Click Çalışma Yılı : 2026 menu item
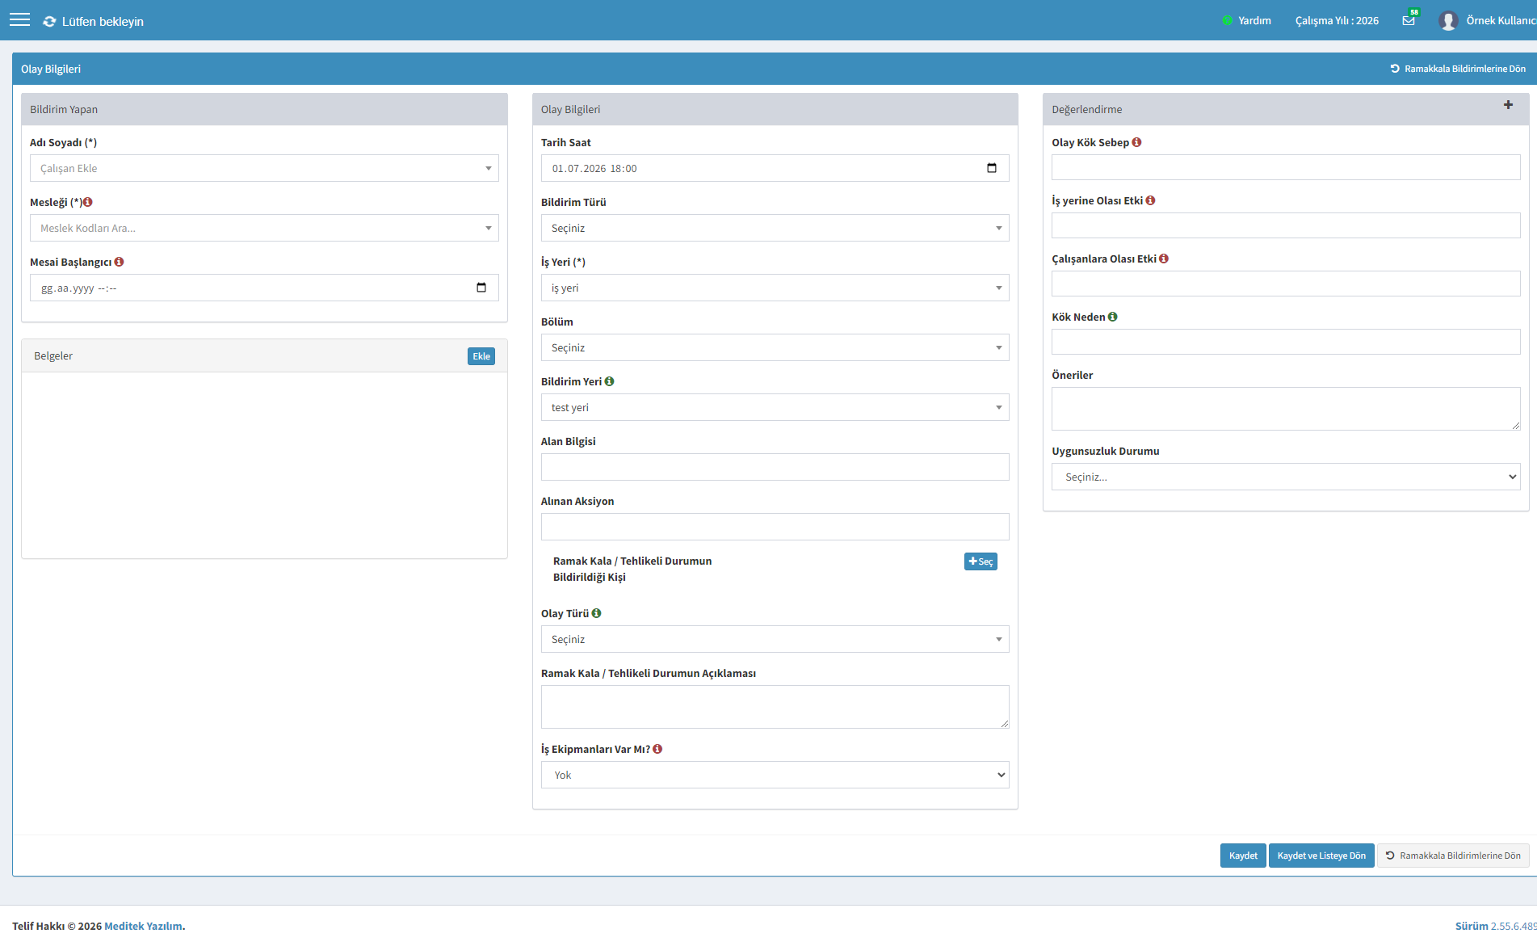 tap(1337, 20)
